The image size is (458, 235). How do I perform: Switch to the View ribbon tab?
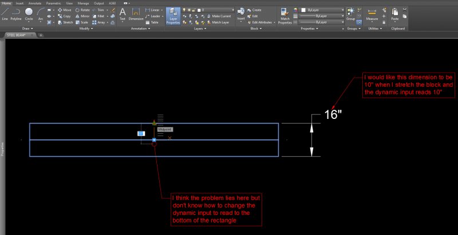point(69,3)
